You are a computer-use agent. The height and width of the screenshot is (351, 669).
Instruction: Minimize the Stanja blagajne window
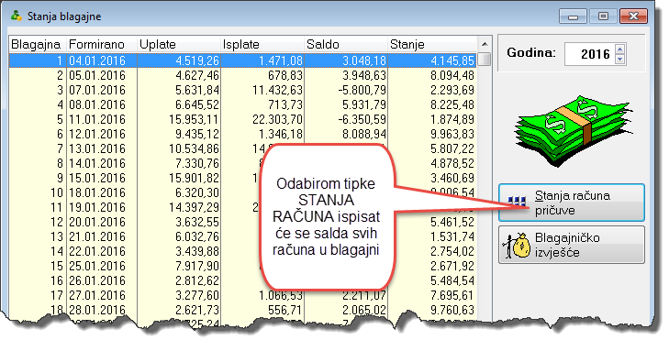click(573, 16)
